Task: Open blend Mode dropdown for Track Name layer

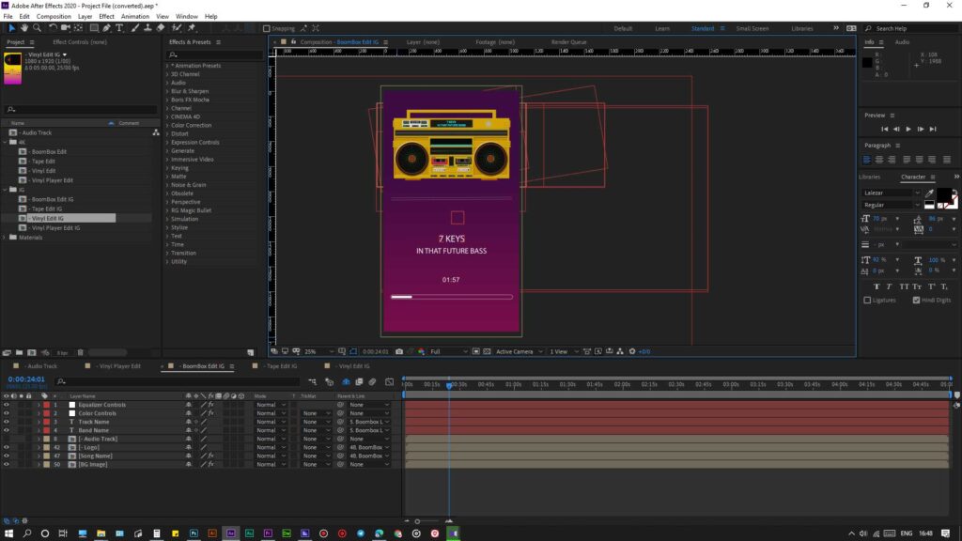Action: (271, 422)
